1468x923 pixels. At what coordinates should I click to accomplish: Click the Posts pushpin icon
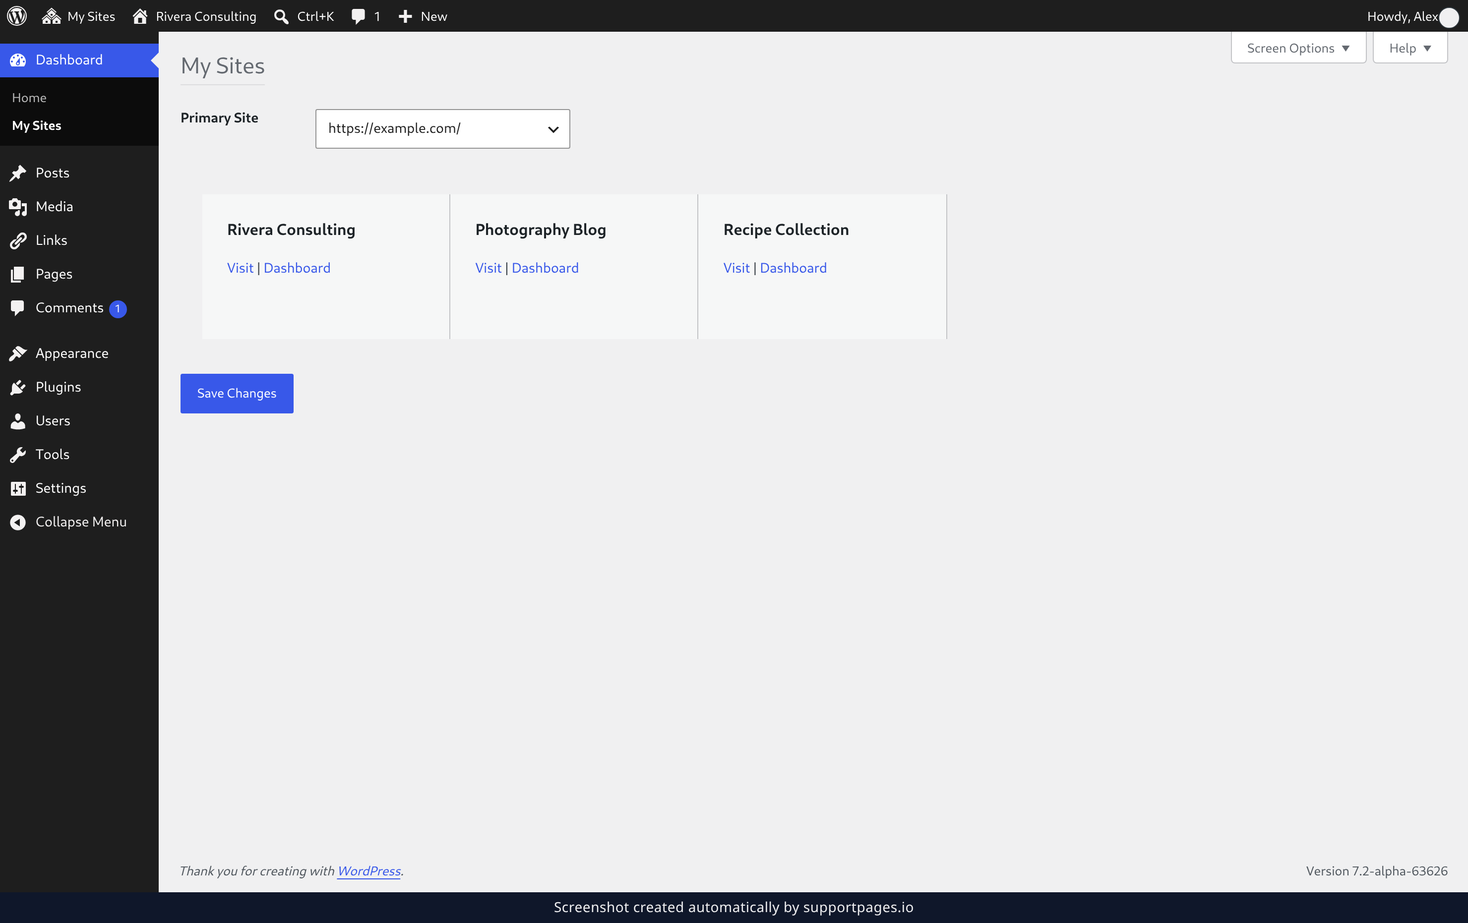(x=18, y=173)
